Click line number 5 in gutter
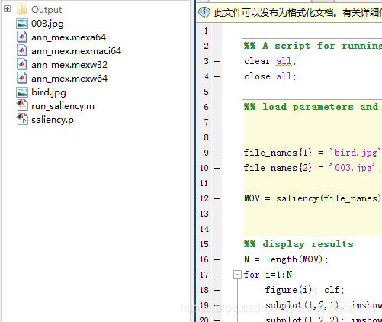Image resolution: width=382 pixels, height=322 pixels. 206,92
